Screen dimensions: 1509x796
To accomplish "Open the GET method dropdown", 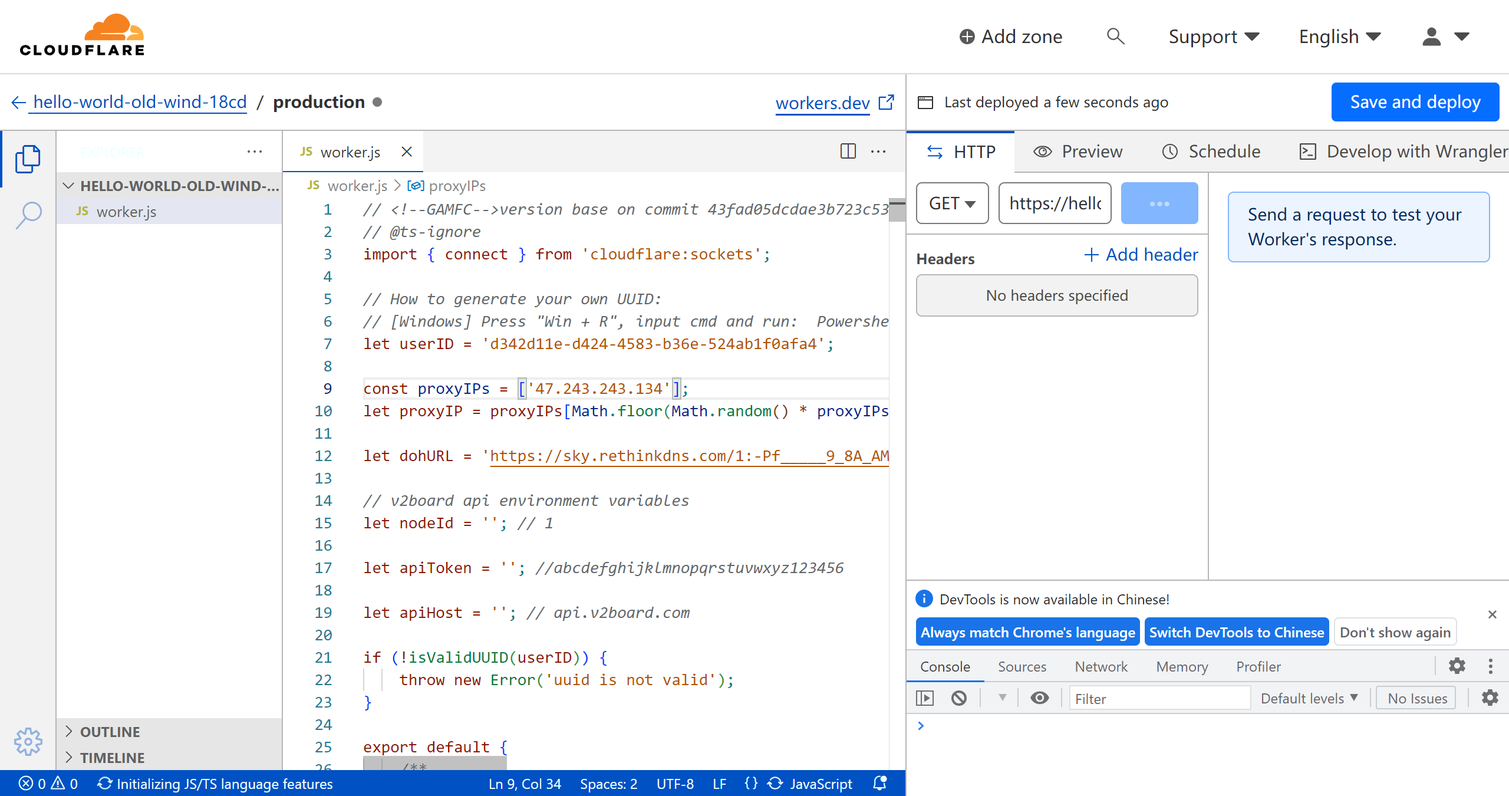I will click(x=952, y=203).
